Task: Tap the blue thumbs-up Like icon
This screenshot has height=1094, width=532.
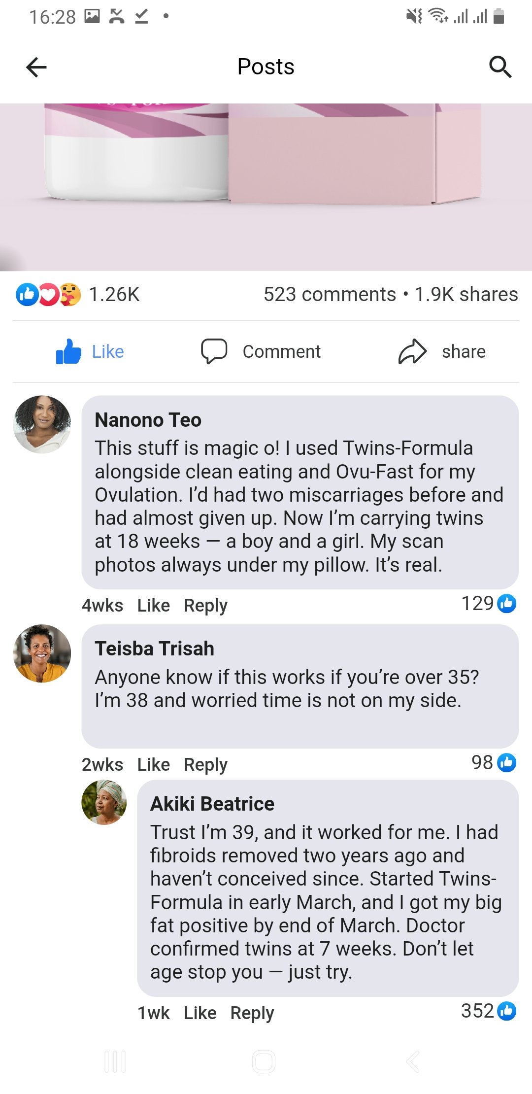Action: (x=68, y=351)
